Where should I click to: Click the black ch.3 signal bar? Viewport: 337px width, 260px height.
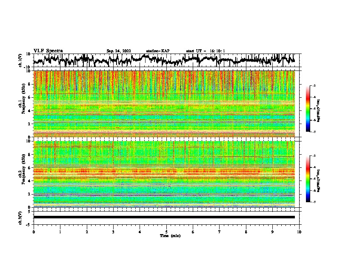[164, 217]
